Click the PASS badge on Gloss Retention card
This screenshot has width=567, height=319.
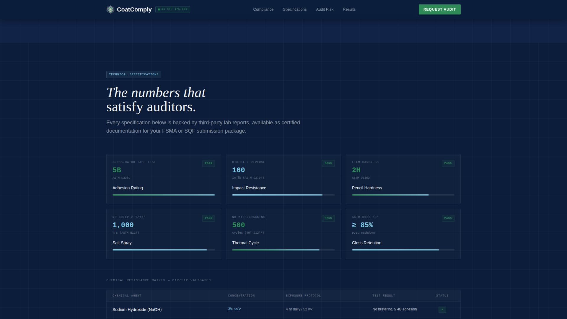(x=448, y=218)
